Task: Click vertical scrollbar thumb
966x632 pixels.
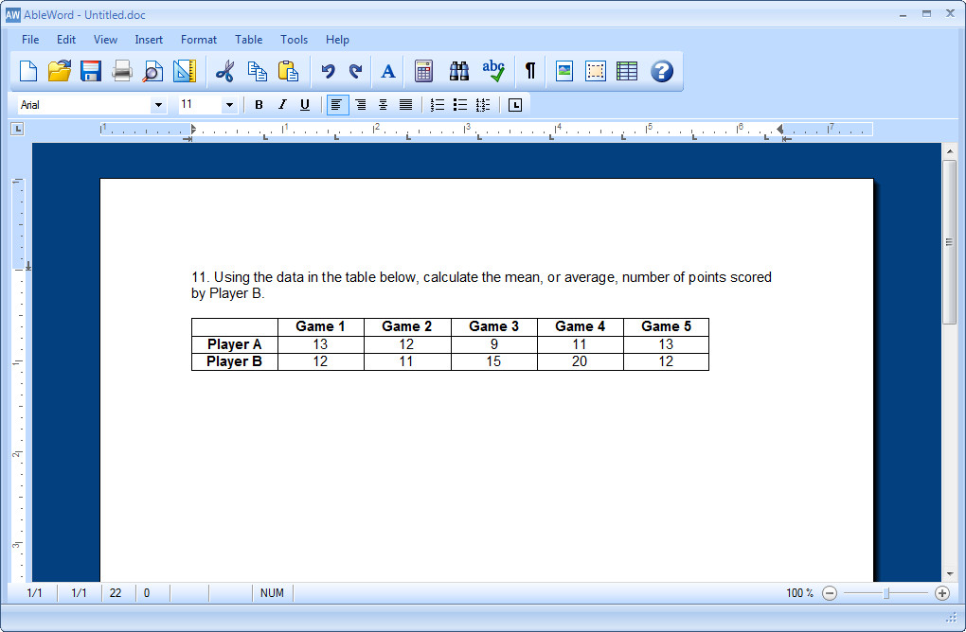Action: (x=949, y=242)
